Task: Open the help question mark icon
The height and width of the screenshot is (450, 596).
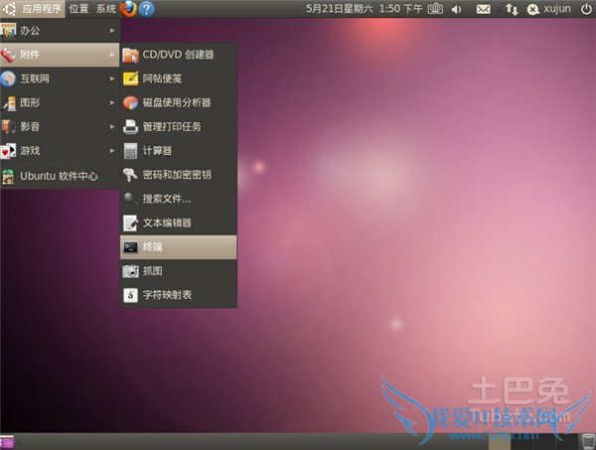Action: (x=147, y=8)
